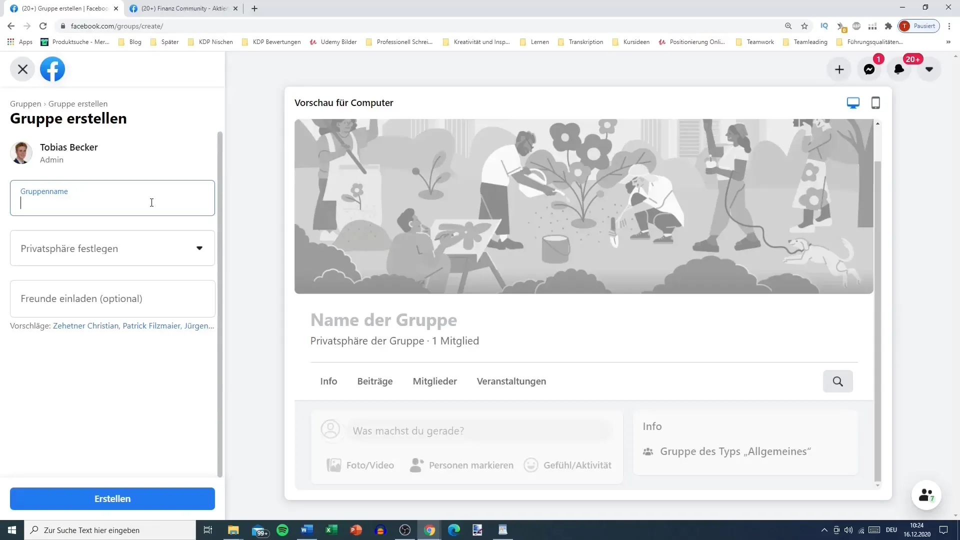Click the search magnifier icon in group preview

pos(838,381)
